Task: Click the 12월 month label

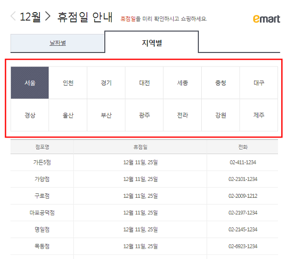Action: click(30, 17)
